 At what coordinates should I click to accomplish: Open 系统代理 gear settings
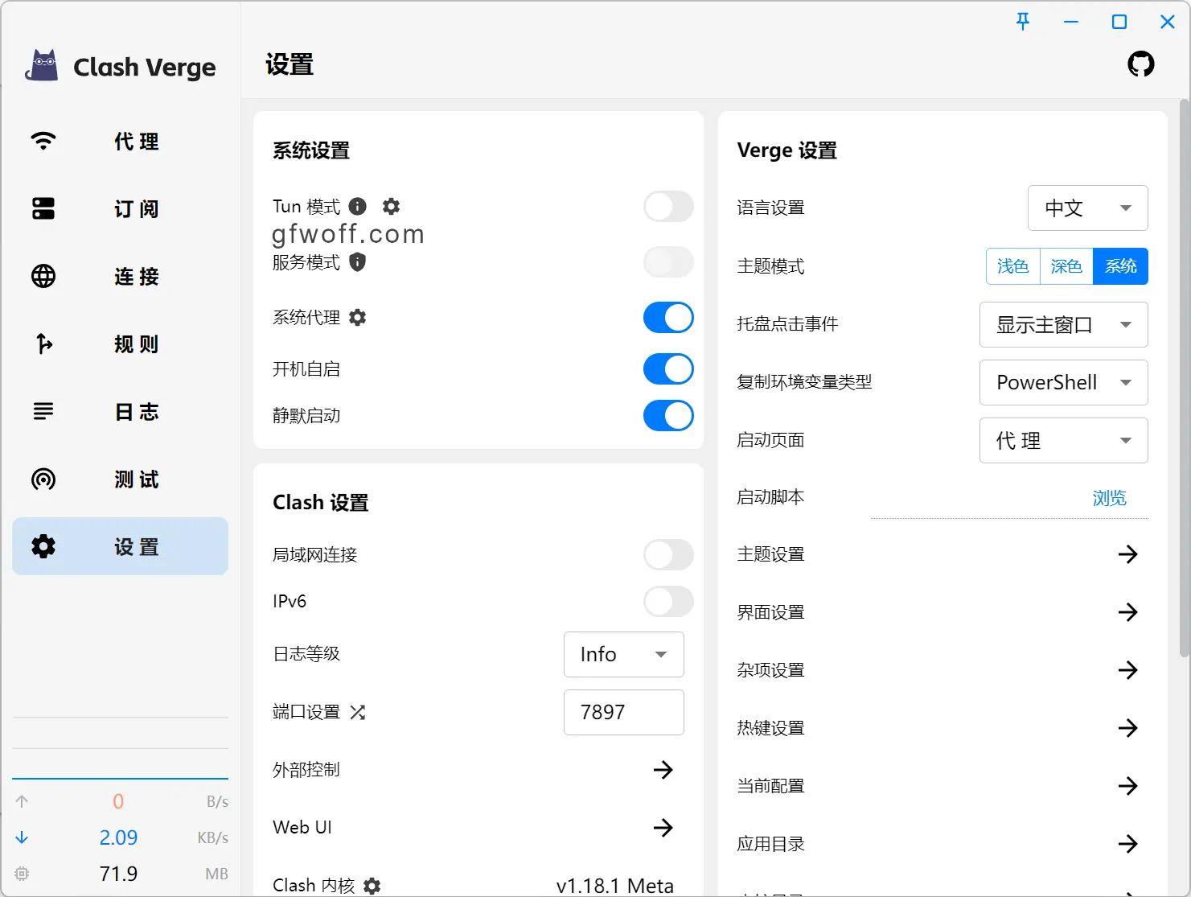358,318
